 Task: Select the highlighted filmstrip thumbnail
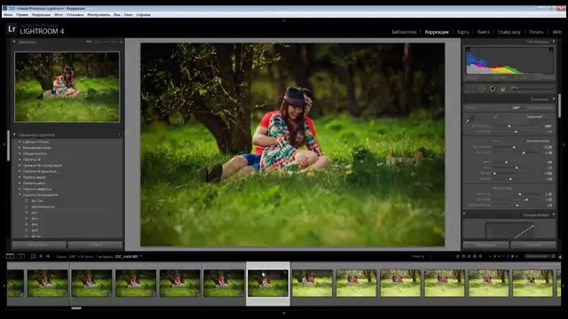click(x=268, y=284)
